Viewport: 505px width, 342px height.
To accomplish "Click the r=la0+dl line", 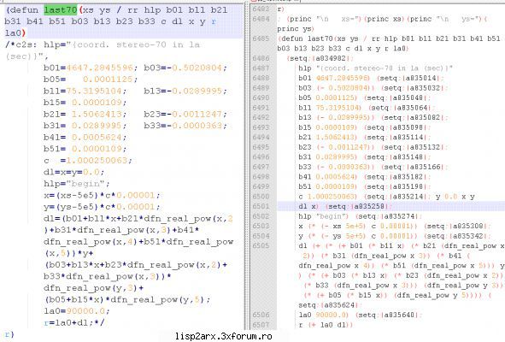I will coord(73,322).
